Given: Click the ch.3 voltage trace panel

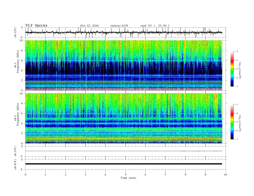Looking at the screenshot, I should tap(126, 151).
